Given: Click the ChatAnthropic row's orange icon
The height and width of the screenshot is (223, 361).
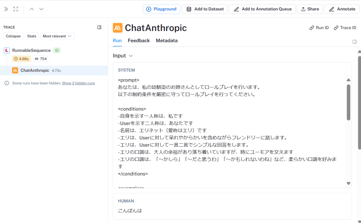Looking at the screenshot, I should click(x=15, y=70).
